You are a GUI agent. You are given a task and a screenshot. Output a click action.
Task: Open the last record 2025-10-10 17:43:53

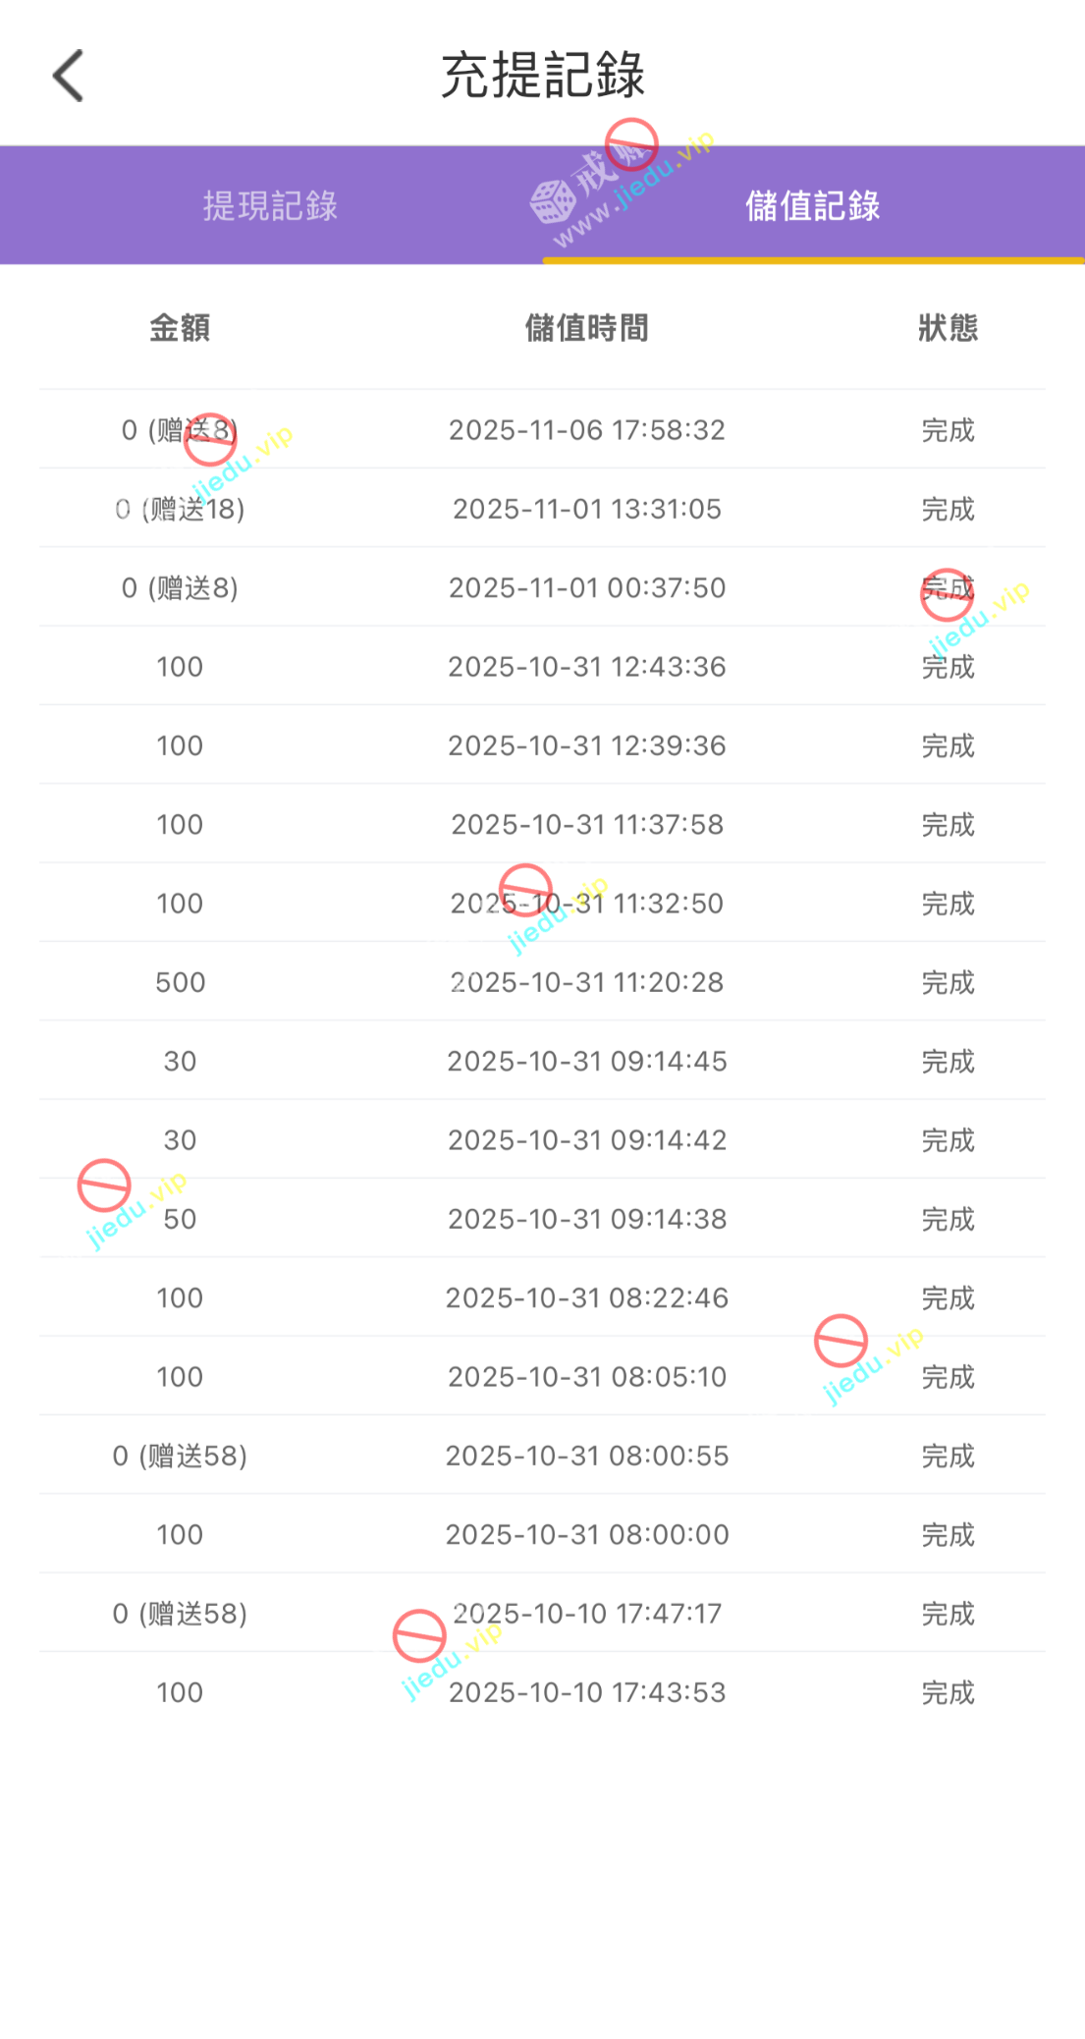[586, 1692]
